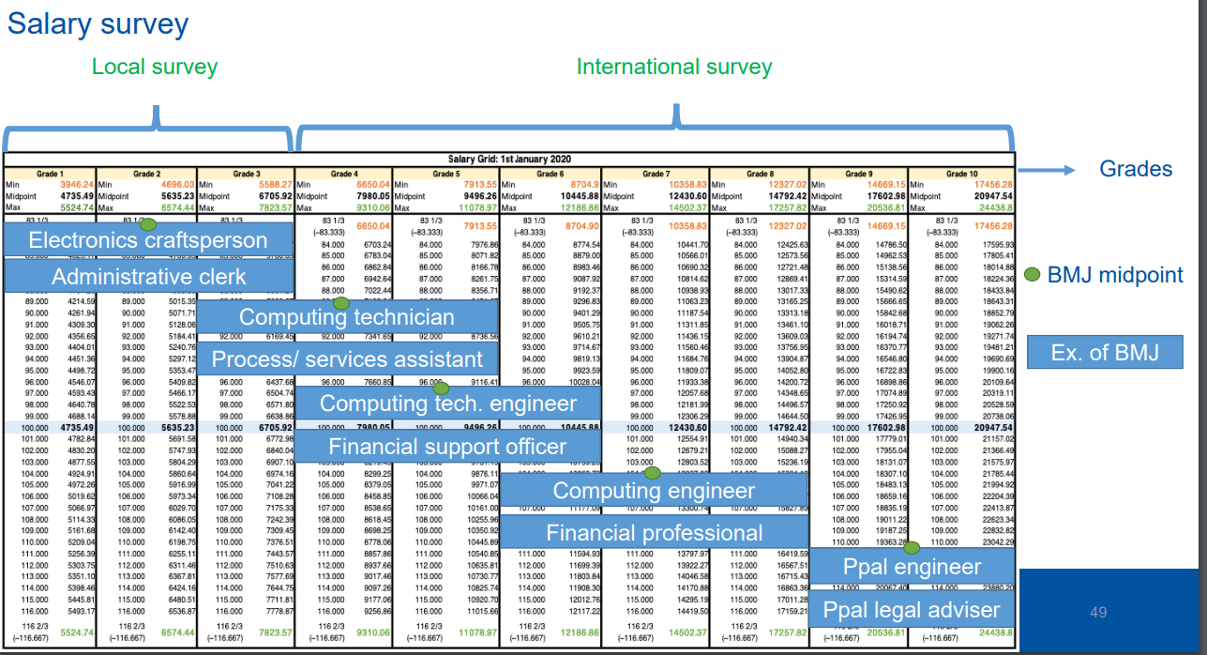Click the green dot above Ppal engineer
The width and height of the screenshot is (1207, 655).
(x=911, y=547)
